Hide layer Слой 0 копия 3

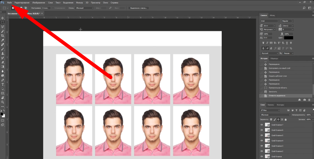(x=261, y=146)
